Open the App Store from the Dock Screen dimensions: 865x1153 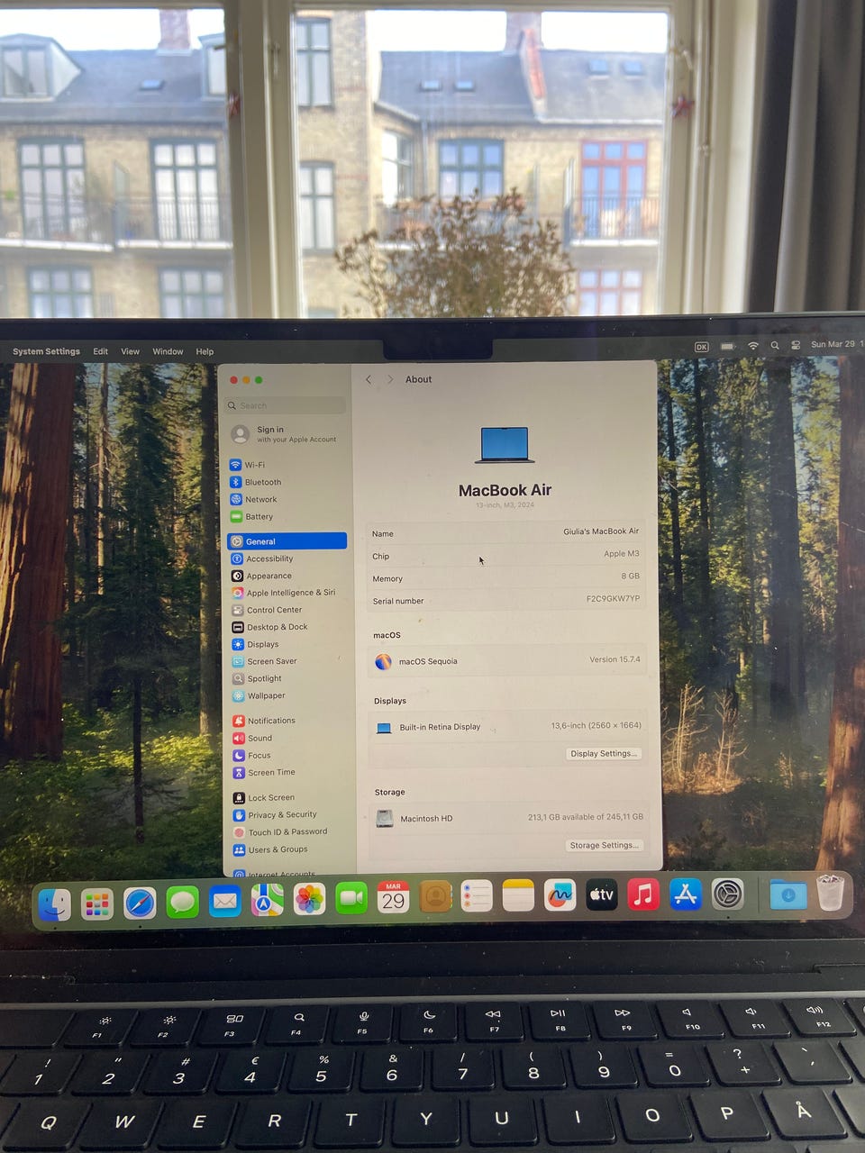coord(686,894)
